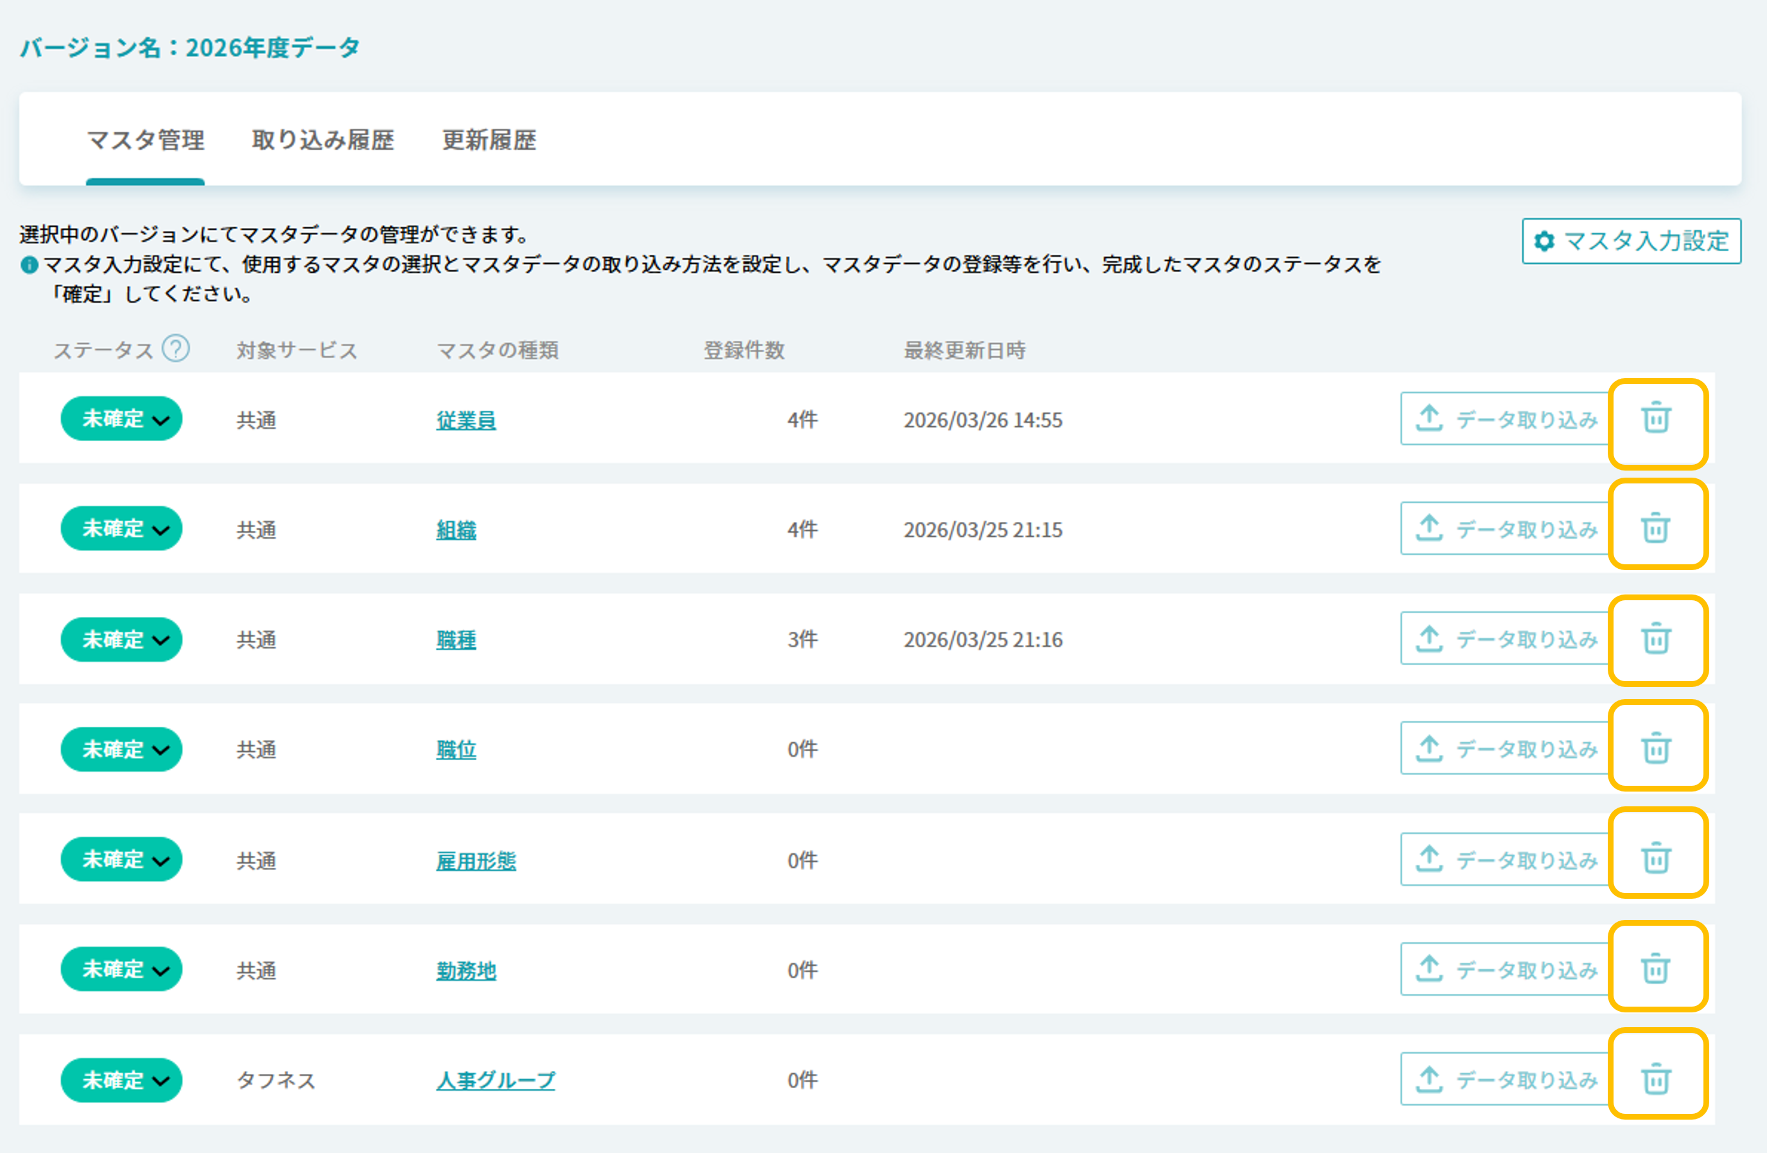Click the trash icon for 職種 master
The width and height of the screenshot is (1767, 1153).
click(1656, 639)
